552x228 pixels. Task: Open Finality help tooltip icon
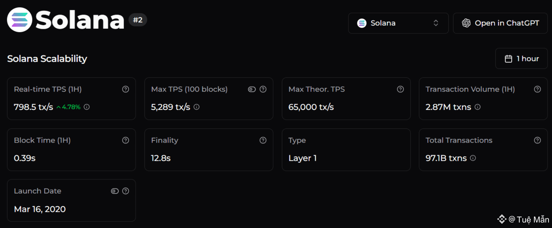click(x=263, y=140)
